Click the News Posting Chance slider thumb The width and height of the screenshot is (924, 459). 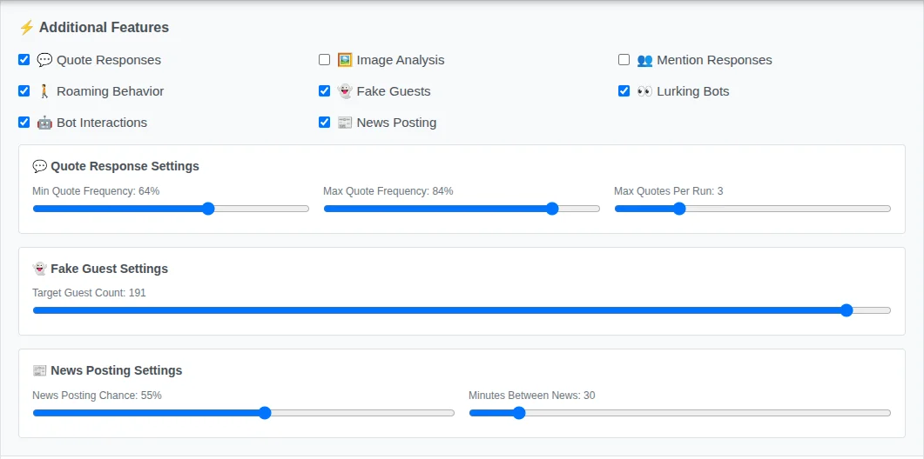(x=265, y=413)
